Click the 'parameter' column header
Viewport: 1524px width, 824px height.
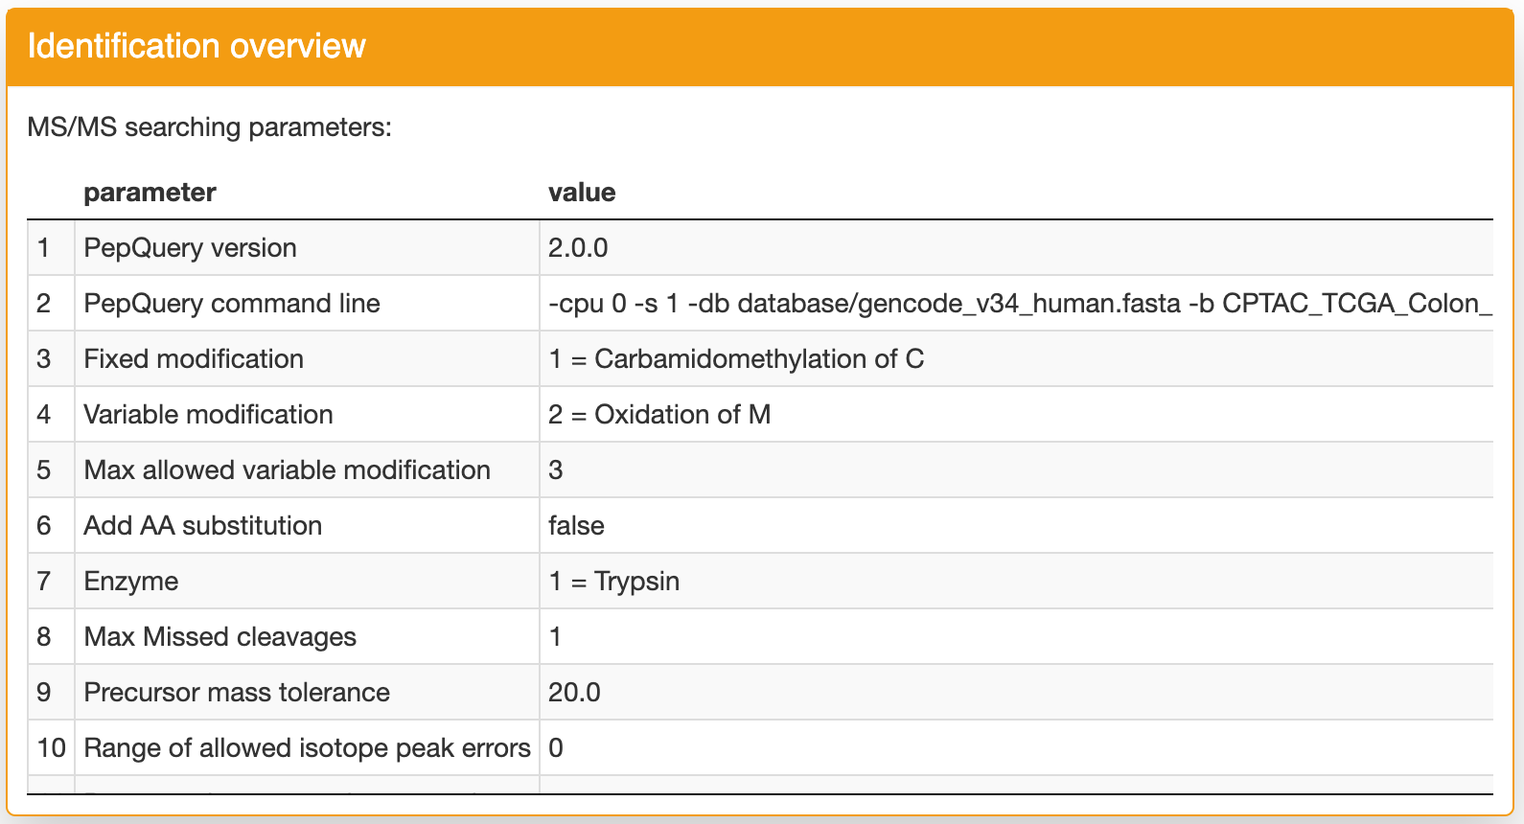tap(150, 193)
